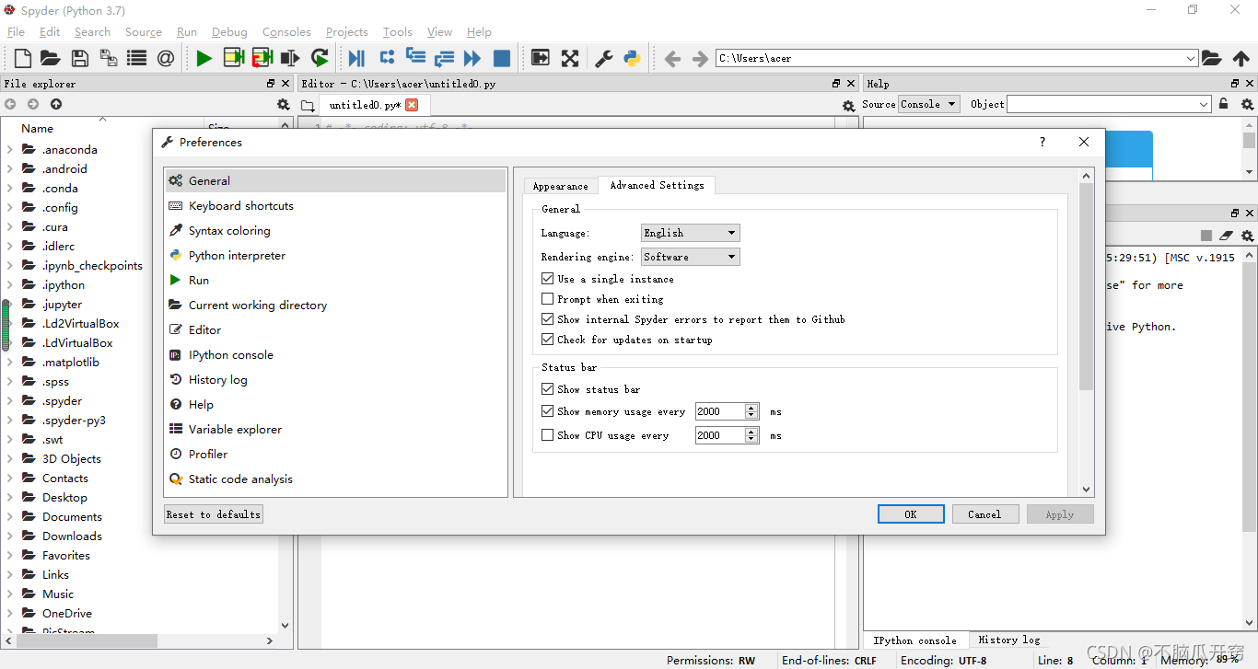Select the Advanced Settings tab

click(x=657, y=185)
